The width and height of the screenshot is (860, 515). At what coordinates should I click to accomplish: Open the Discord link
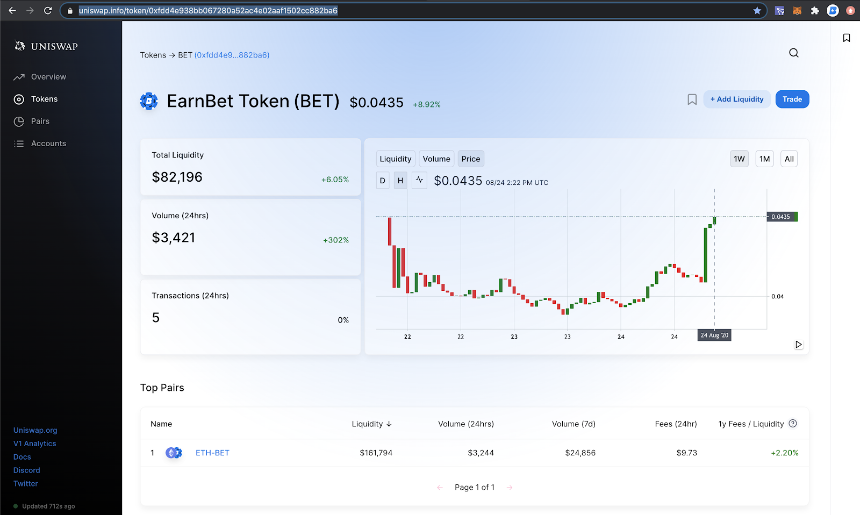pyautogui.click(x=27, y=470)
